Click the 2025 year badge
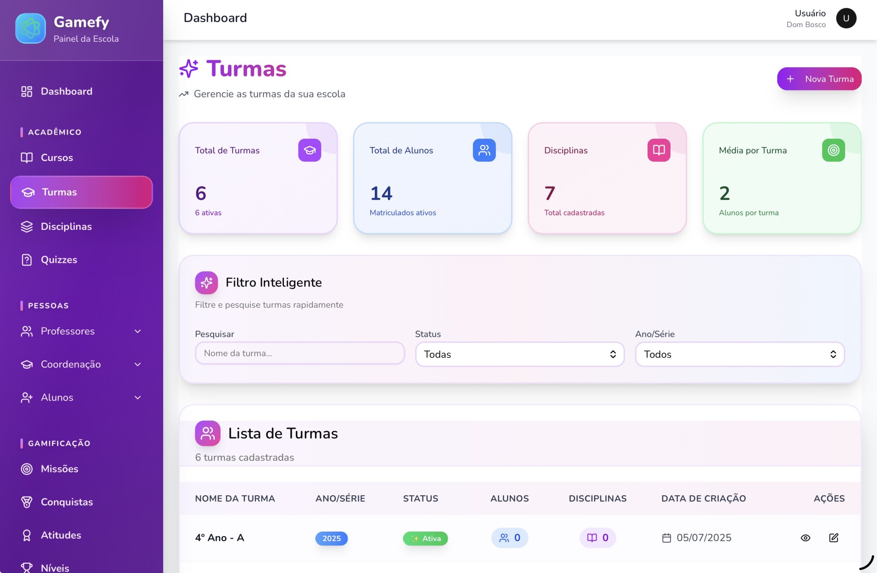Screen dimensions: 877x573 [x=331, y=538]
